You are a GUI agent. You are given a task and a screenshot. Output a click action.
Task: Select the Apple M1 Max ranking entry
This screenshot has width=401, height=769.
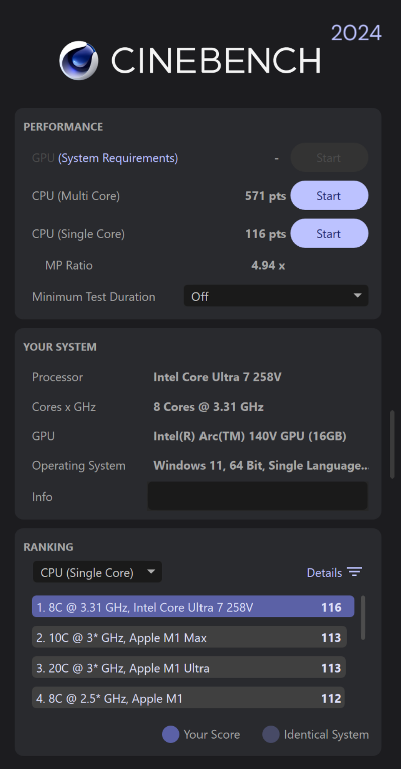189,637
